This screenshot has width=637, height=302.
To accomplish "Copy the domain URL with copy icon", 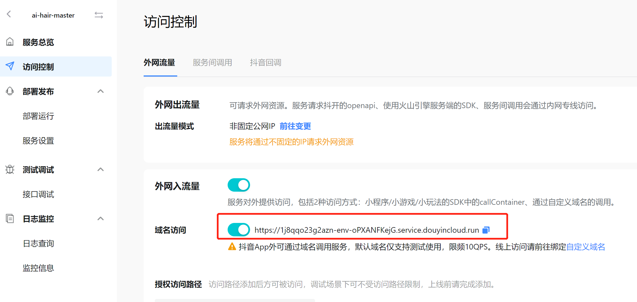I will (x=486, y=230).
